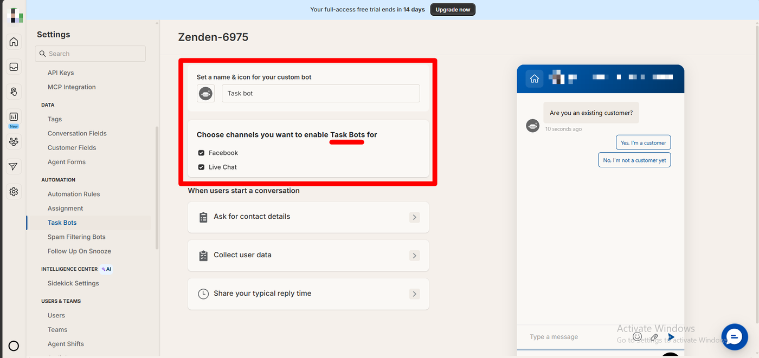Open the floating chat bubble launcher
759x358 pixels.
pos(735,337)
